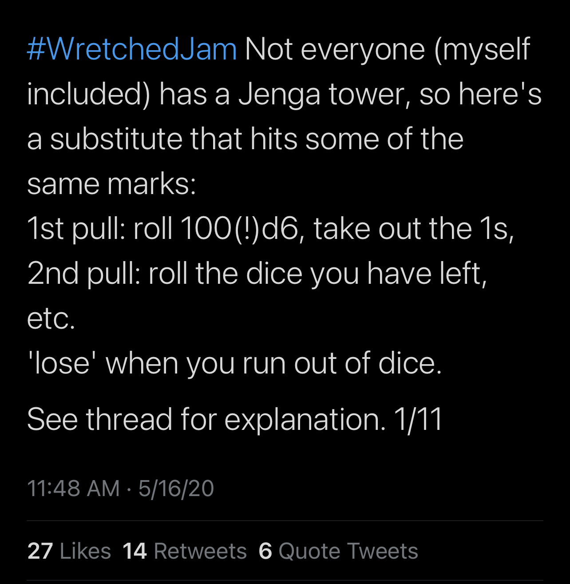Image resolution: width=570 pixels, height=584 pixels.
Task: Click the number 27 beside Likes
Action: point(40,551)
